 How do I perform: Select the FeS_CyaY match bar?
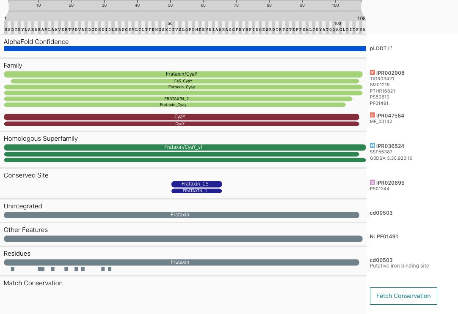(185, 81)
